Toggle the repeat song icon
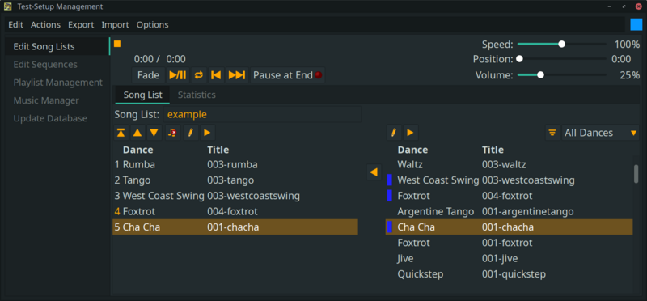The width and height of the screenshot is (647, 301). pyautogui.click(x=199, y=75)
